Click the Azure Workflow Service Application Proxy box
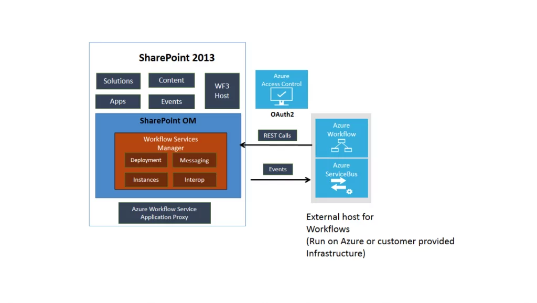 coord(164,213)
